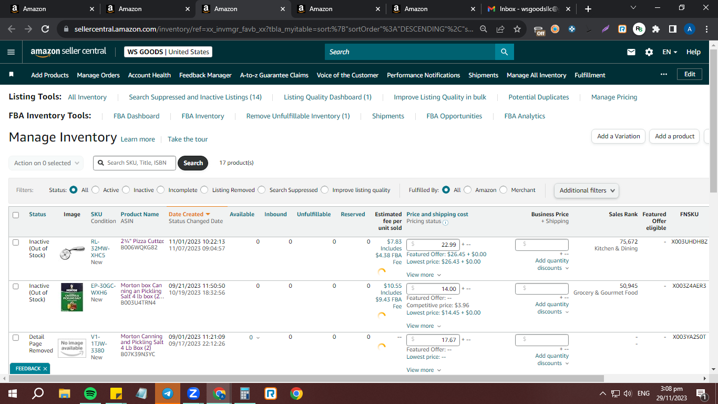Open File Explorer from the taskbar
The width and height of the screenshot is (718, 404).
coord(64,393)
